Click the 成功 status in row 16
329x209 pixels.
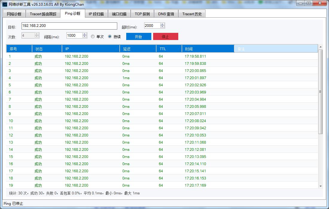(38, 164)
